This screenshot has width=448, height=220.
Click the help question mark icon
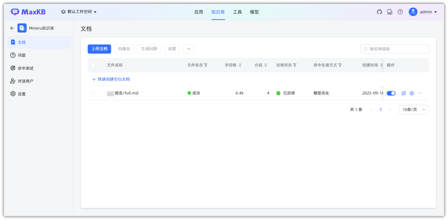(400, 12)
